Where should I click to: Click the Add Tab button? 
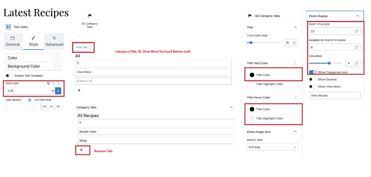point(82,47)
